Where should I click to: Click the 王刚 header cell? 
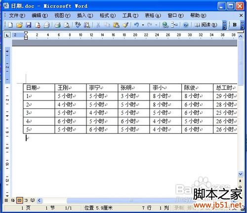[x=71, y=88]
